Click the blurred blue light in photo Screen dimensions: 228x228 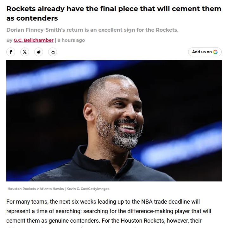(x=52, y=77)
